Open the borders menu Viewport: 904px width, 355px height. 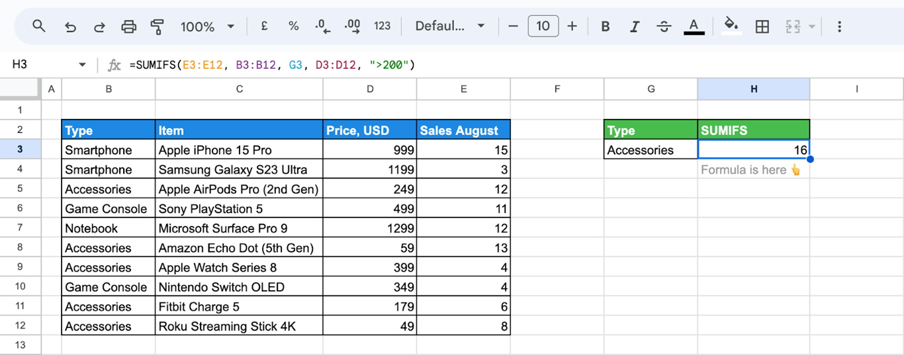point(762,26)
